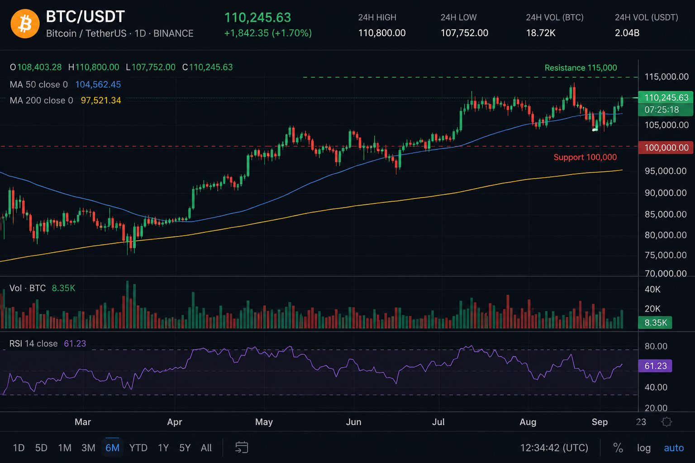Click the 24H HIGH value 110,800.00
This screenshot has height=463, width=695.
point(382,33)
